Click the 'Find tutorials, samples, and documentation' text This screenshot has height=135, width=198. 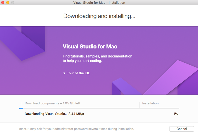pyautogui.click(x=97, y=56)
